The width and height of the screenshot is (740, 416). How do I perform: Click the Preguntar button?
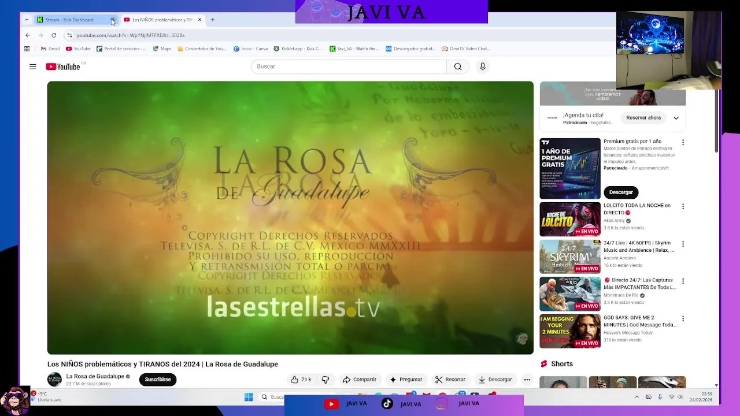(x=405, y=380)
